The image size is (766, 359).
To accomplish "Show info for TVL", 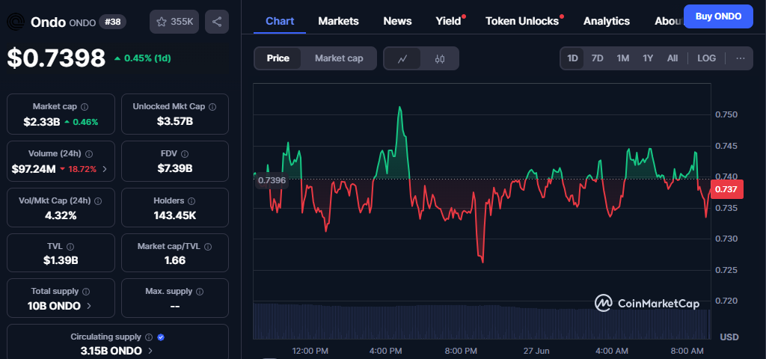I will (x=70, y=247).
